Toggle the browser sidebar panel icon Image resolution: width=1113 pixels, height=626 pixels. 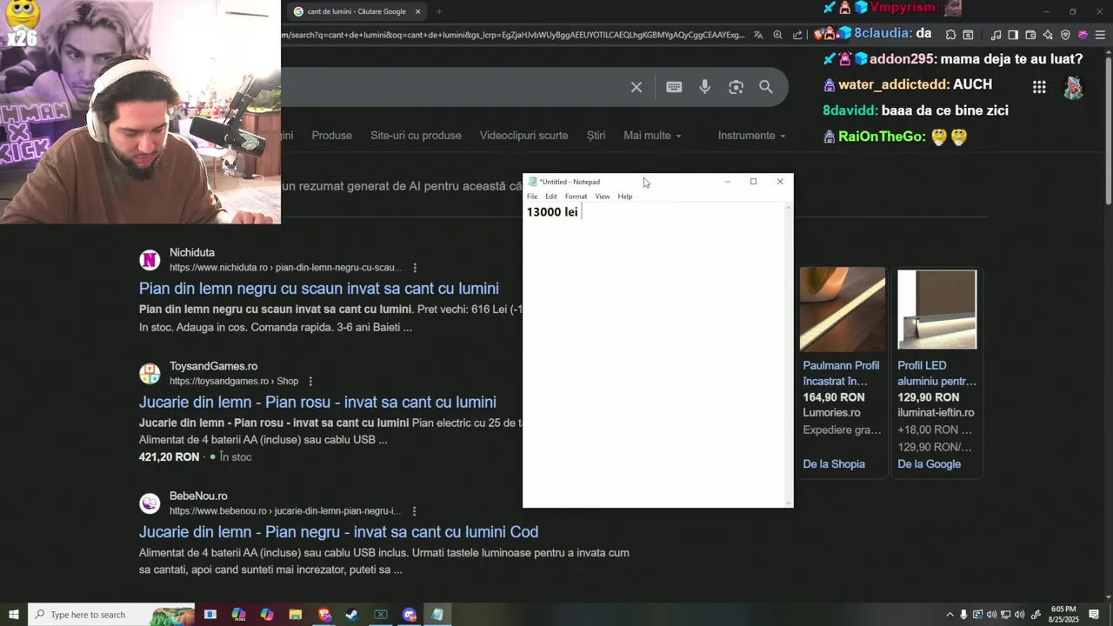click(1013, 35)
